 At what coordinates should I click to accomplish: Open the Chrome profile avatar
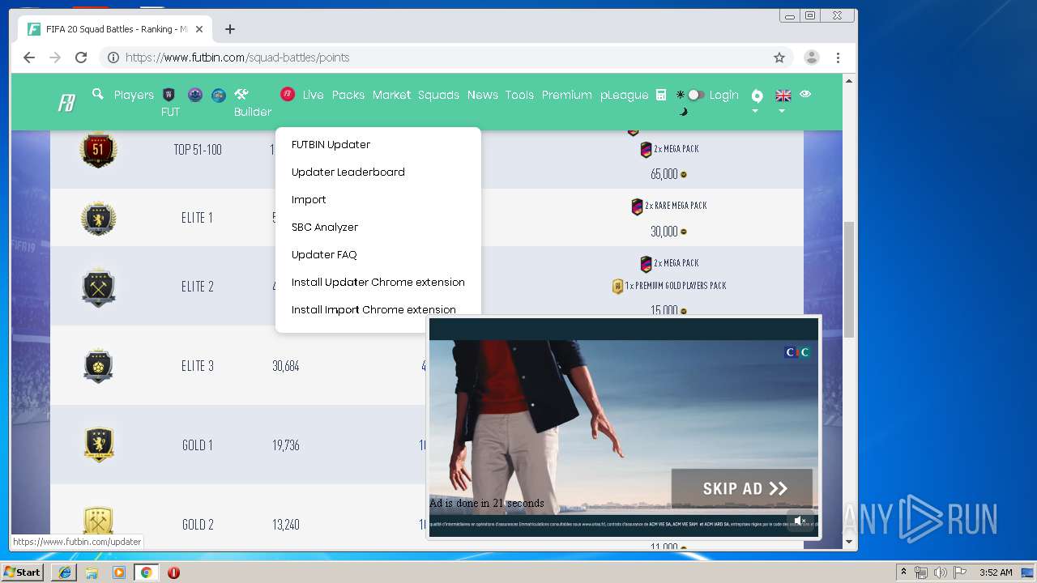[x=811, y=57]
